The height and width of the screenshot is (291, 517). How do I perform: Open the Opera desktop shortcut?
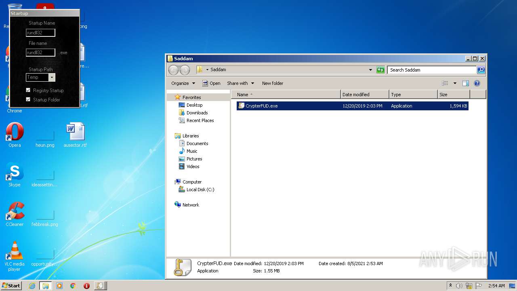pyautogui.click(x=15, y=135)
